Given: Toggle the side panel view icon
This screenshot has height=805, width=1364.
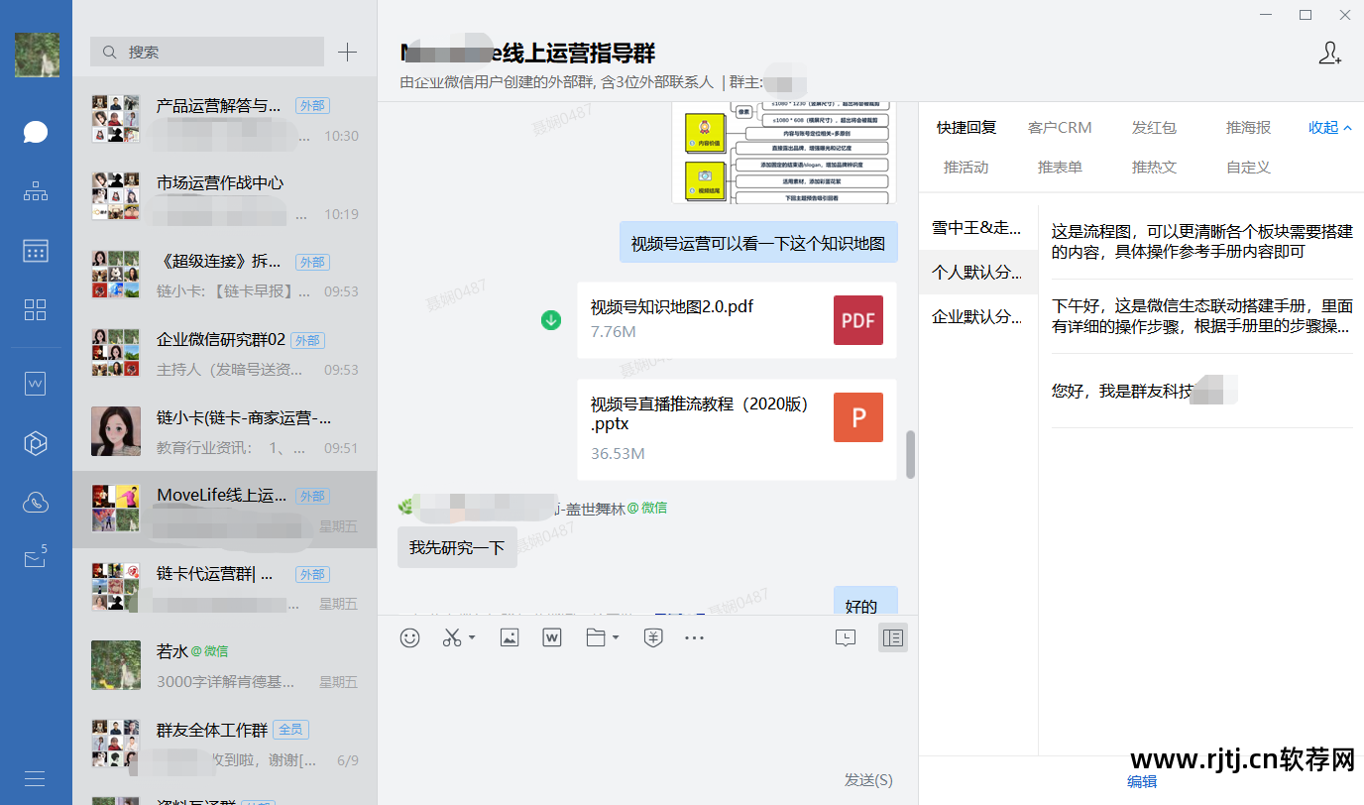Looking at the screenshot, I should click(892, 637).
